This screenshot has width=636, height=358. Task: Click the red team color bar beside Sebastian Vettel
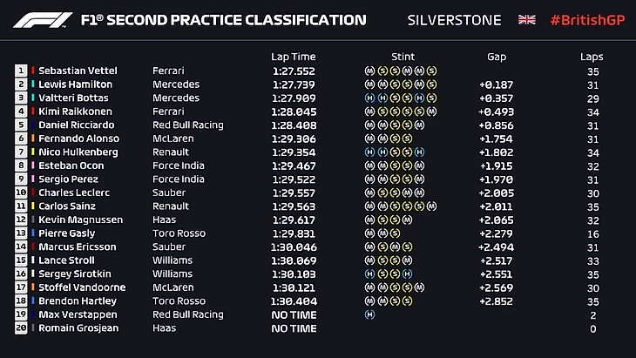(33, 71)
